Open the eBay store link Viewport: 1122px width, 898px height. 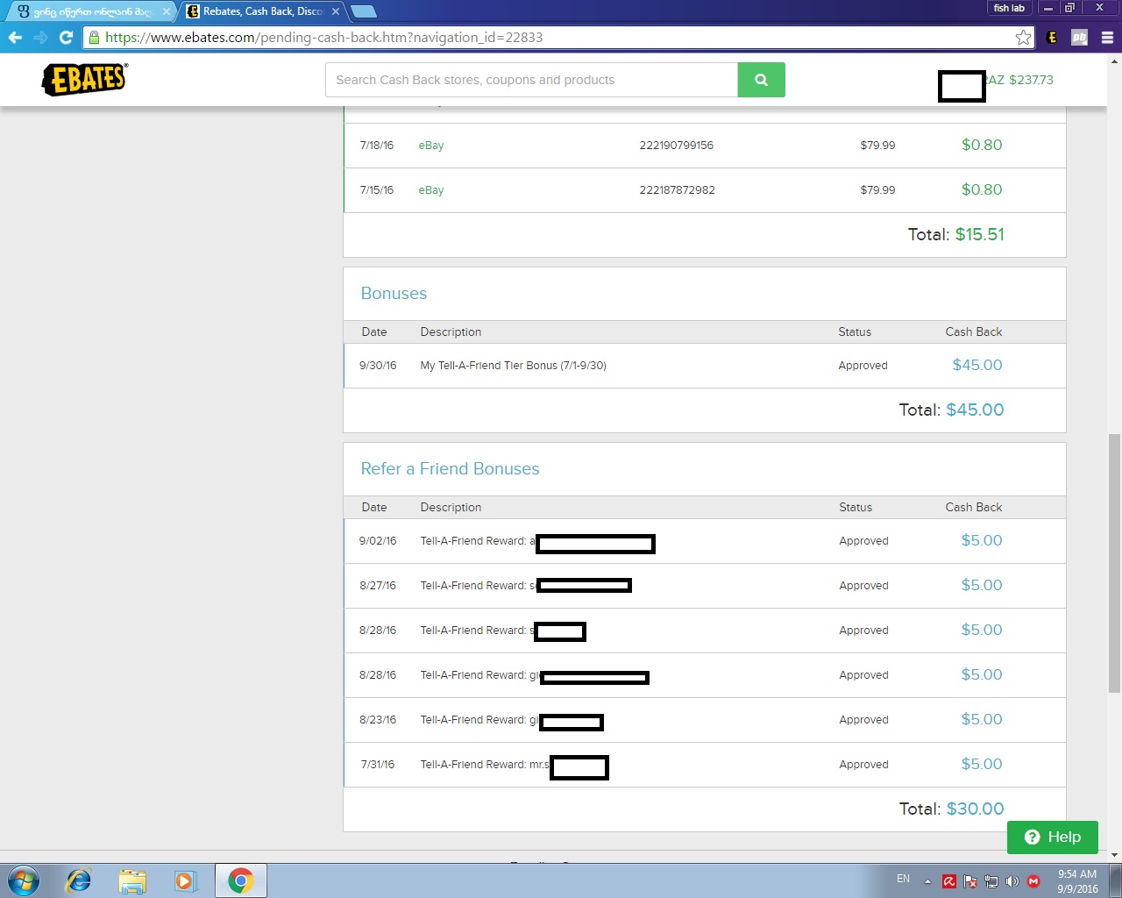(430, 146)
